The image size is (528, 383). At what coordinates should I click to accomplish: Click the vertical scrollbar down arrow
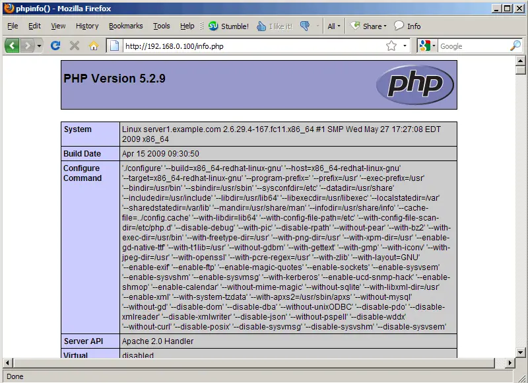[x=521, y=353]
